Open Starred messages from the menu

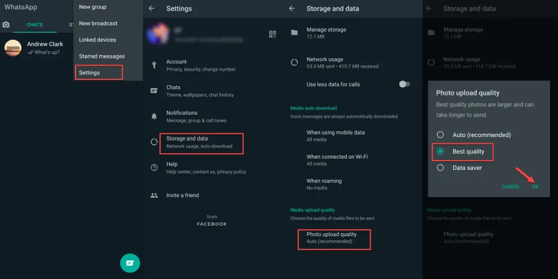coord(102,56)
